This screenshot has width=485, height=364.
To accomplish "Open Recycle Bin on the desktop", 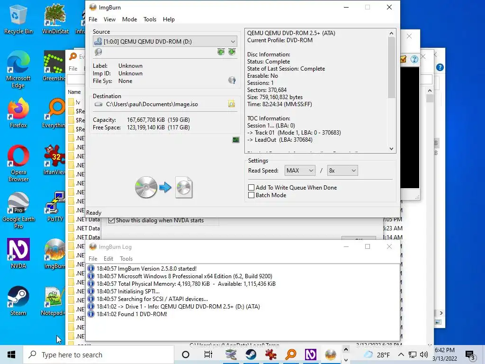I will click(18, 19).
